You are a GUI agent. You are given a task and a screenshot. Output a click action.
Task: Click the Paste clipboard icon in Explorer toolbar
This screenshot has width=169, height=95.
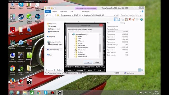click(x=126, y=20)
